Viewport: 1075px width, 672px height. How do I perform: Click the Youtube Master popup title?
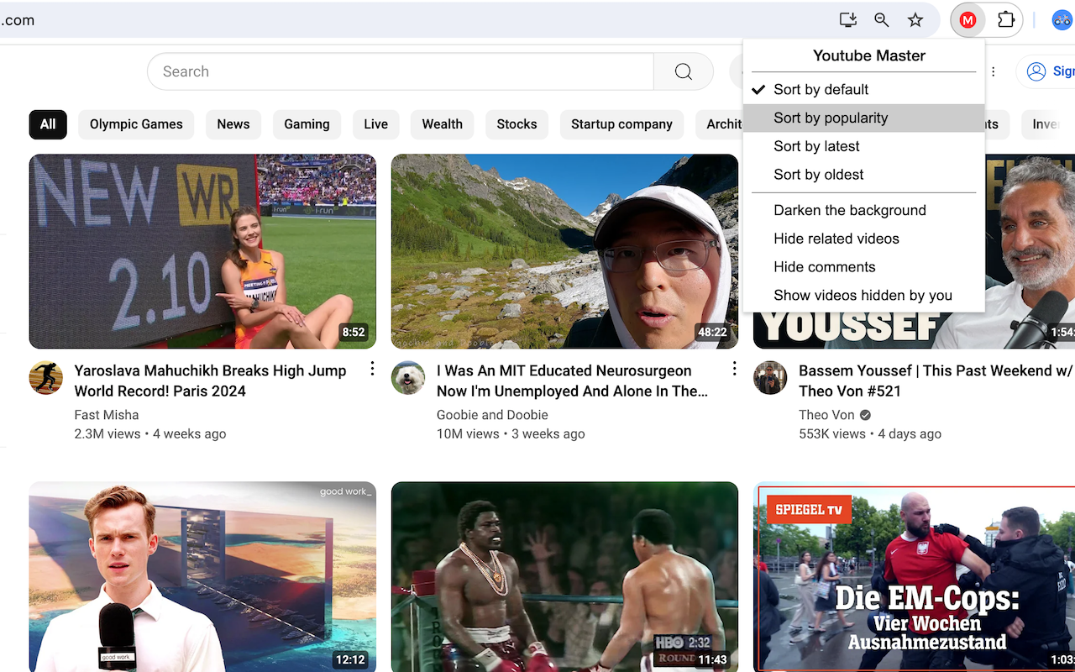(869, 55)
